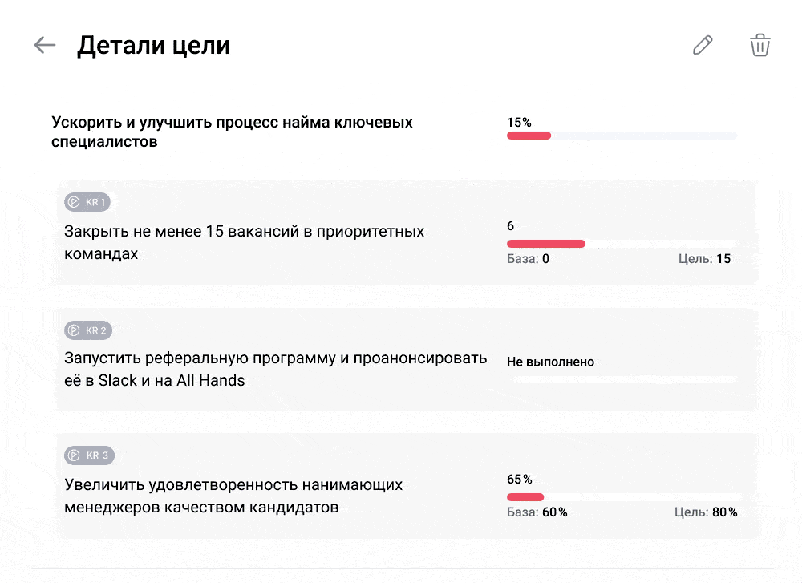Open KR 2 "Запустить реферальную программу" text
This screenshot has height=583, width=802.
tap(276, 368)
